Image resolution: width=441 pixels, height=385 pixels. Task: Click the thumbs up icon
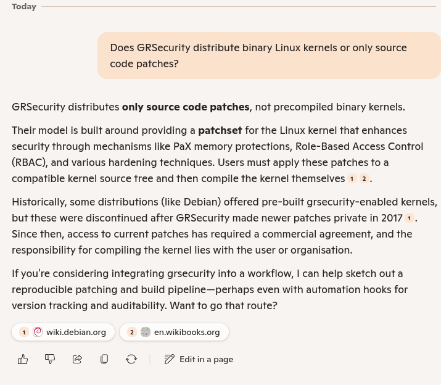[x=23, y=359]
